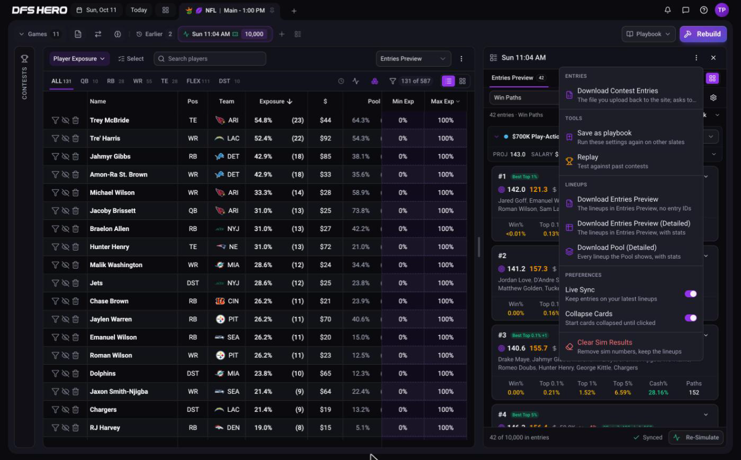
Task: Toggle visibility for Braelon Allen row
Action: tap(65, 228)
